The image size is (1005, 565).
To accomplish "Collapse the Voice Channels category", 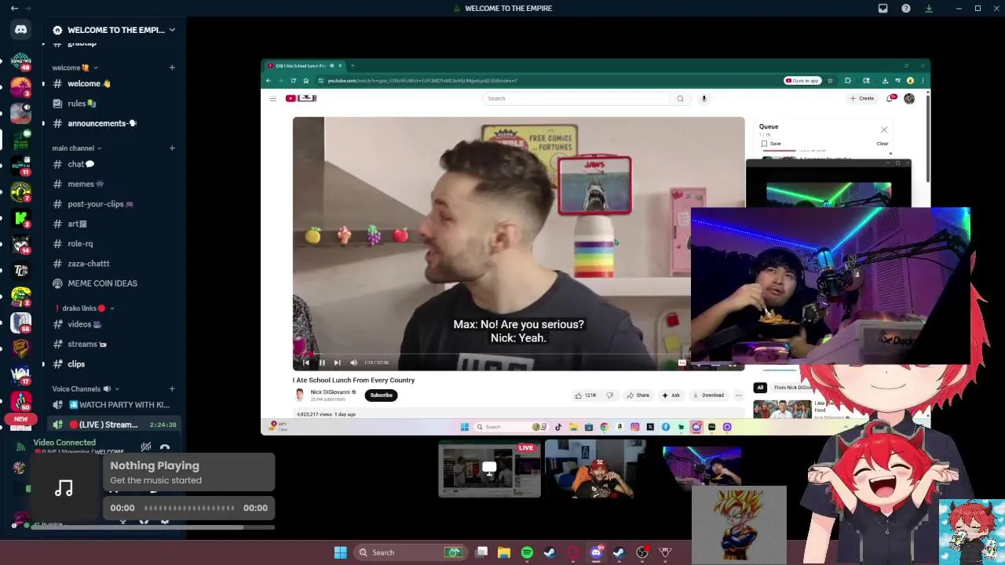I will [86, 389].
